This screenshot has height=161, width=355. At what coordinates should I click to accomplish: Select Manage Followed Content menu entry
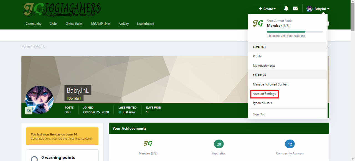point(288,84)
